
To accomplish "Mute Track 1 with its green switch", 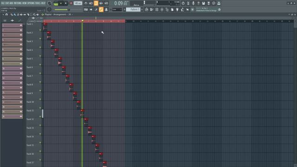I will [40, 30].
